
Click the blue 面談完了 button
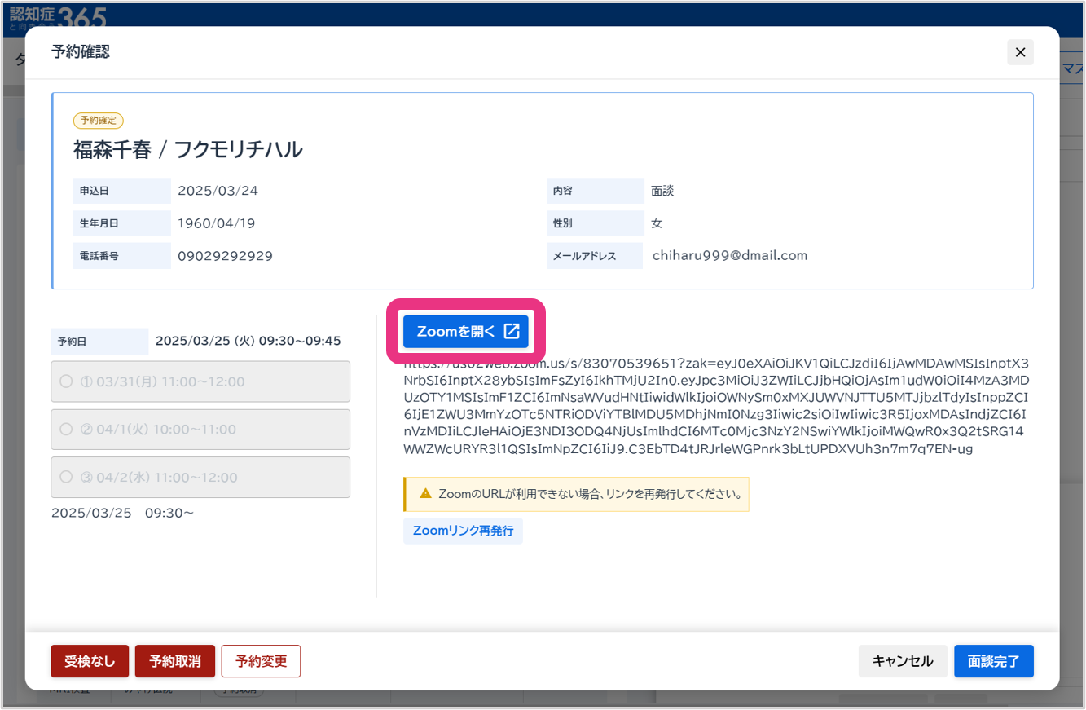[993, 661]
